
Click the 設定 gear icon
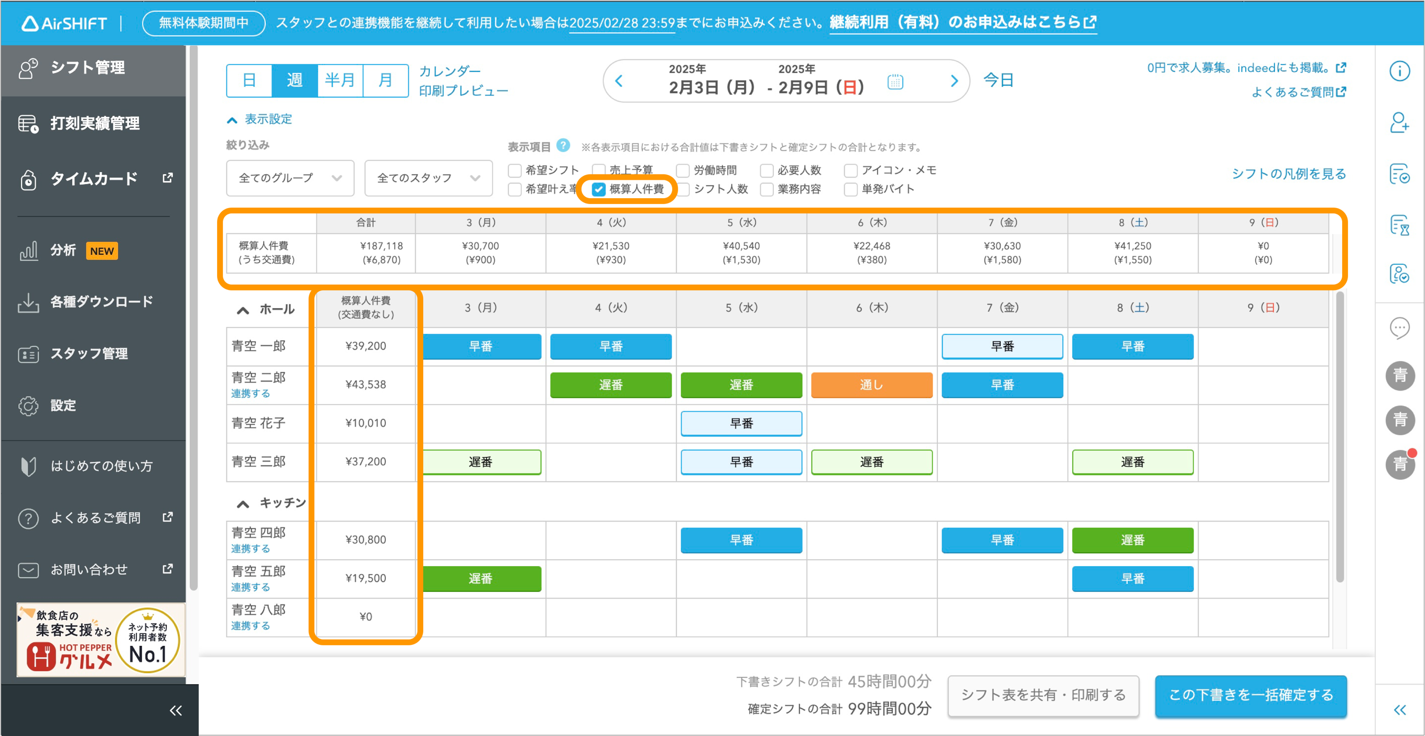28,405
